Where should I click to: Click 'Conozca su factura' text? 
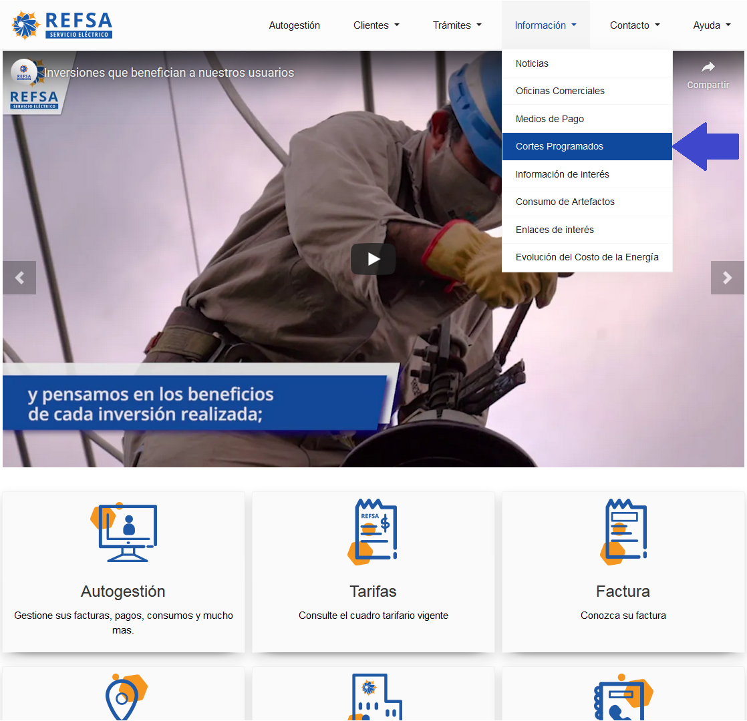pyautogui.click(x=623, y=616)
